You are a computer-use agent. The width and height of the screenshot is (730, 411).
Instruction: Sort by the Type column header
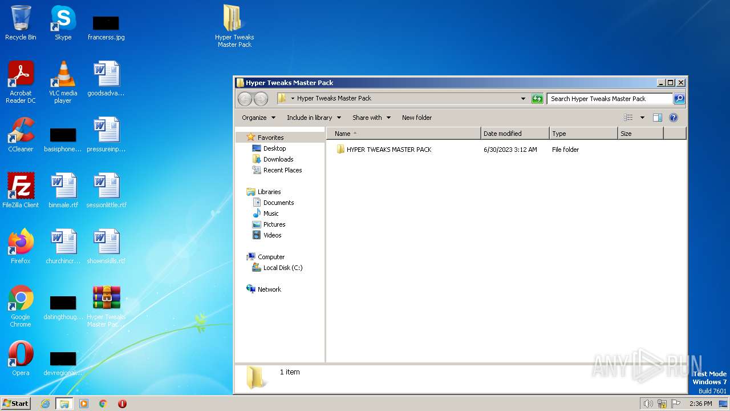(583, 134)
